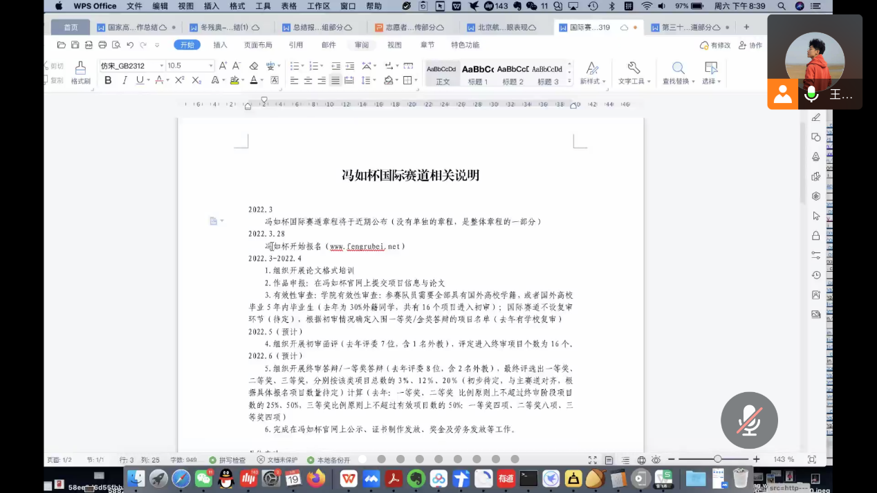
Task: Open the 查找替换 (Find Replace) tool
Action: tap(678, 72)
